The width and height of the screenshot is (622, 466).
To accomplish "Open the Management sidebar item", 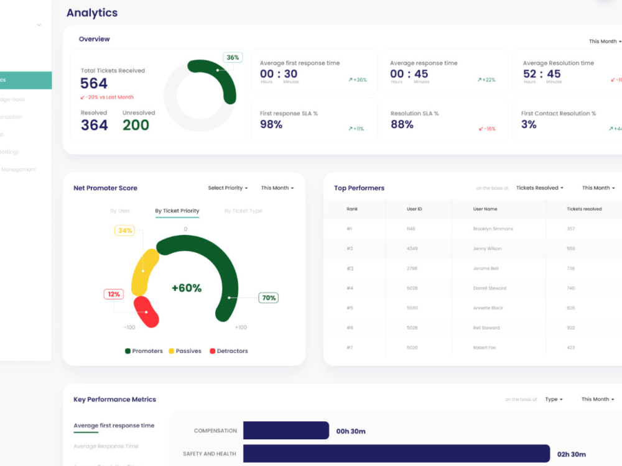I will coord(18,170).
